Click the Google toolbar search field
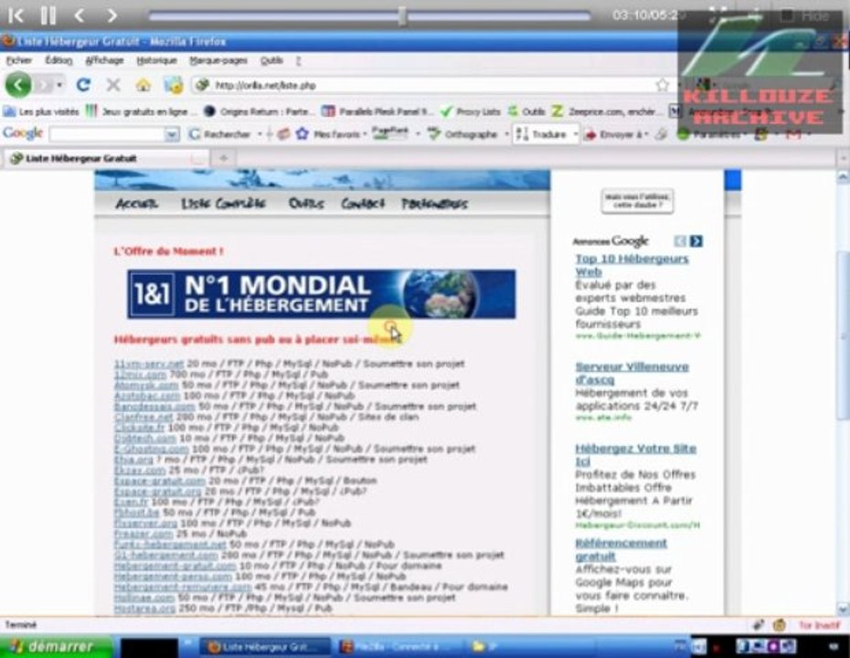The width and height of the screenshot is (850, 658). 108,133
